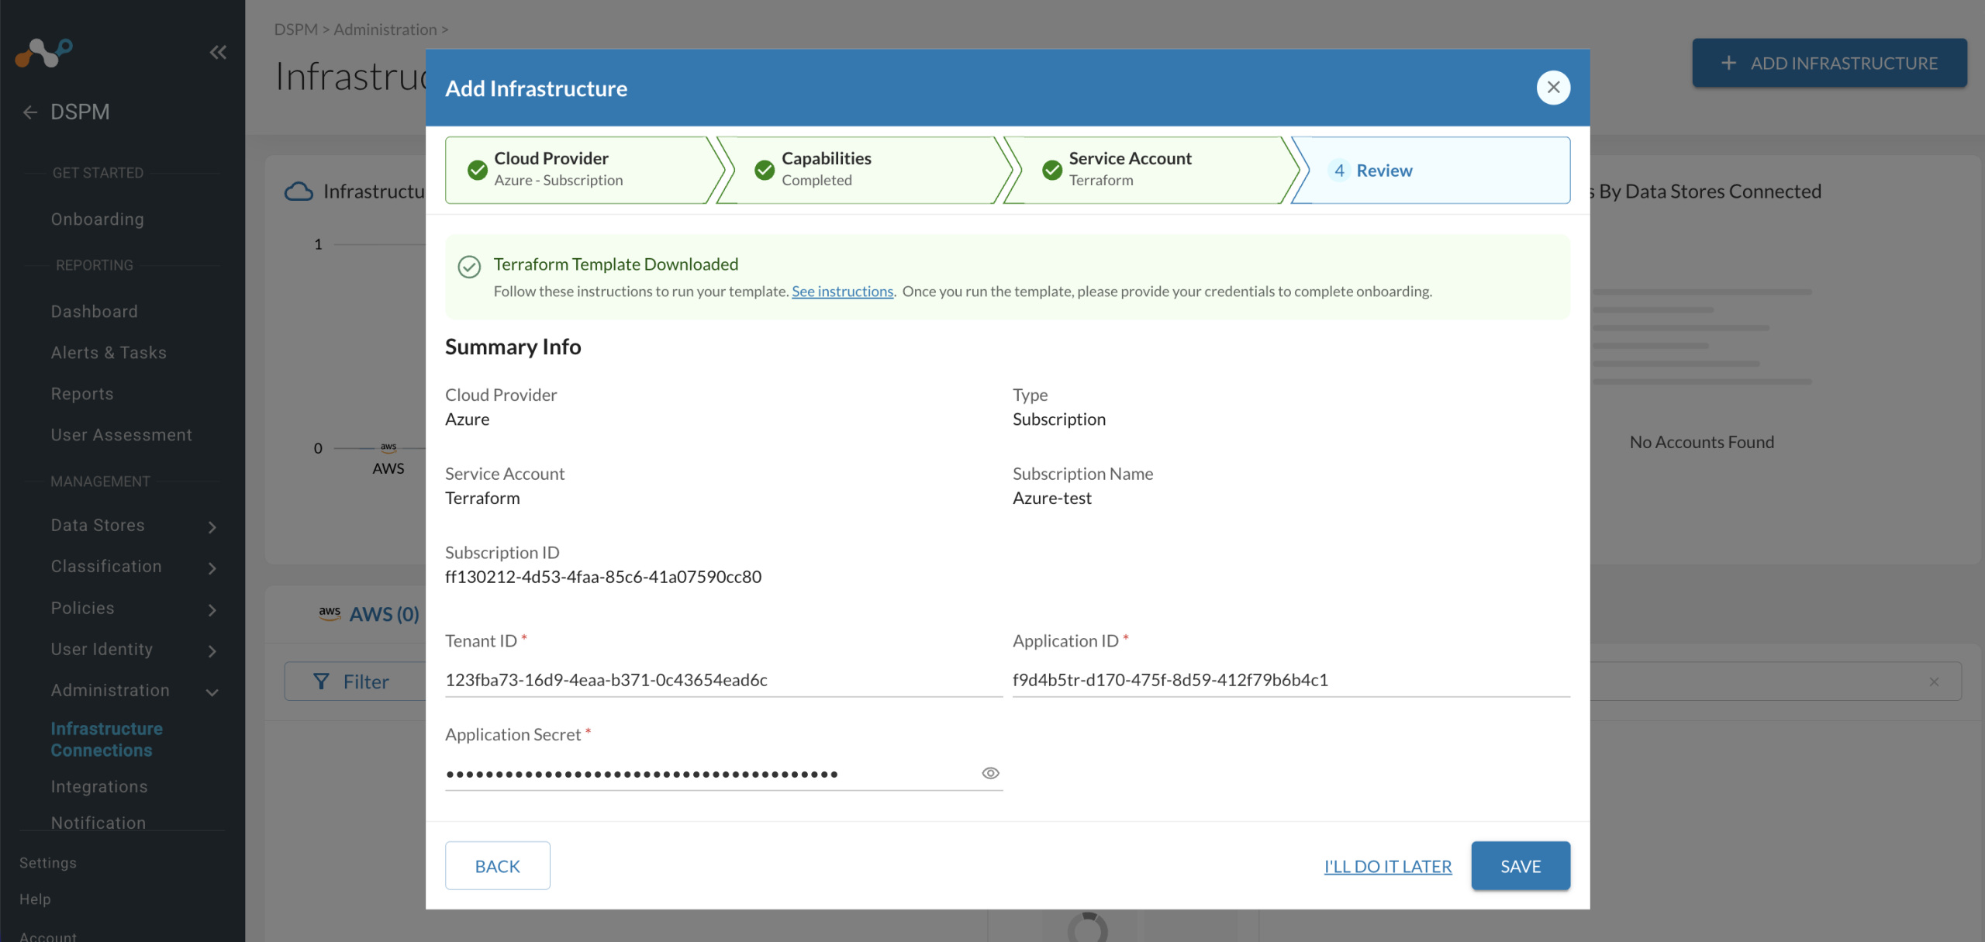Click Subscription ID value ff130212-4d53-4faa-85c6-41a07590cc80

(x=603, y=577)
